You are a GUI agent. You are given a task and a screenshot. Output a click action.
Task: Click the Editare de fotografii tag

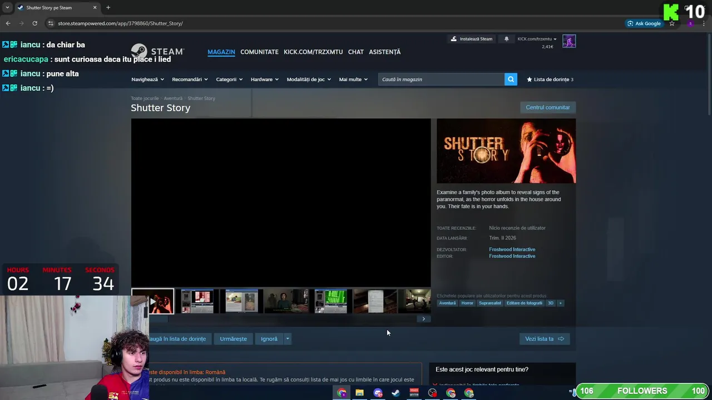pyautogui.click(x=525, y=303)
